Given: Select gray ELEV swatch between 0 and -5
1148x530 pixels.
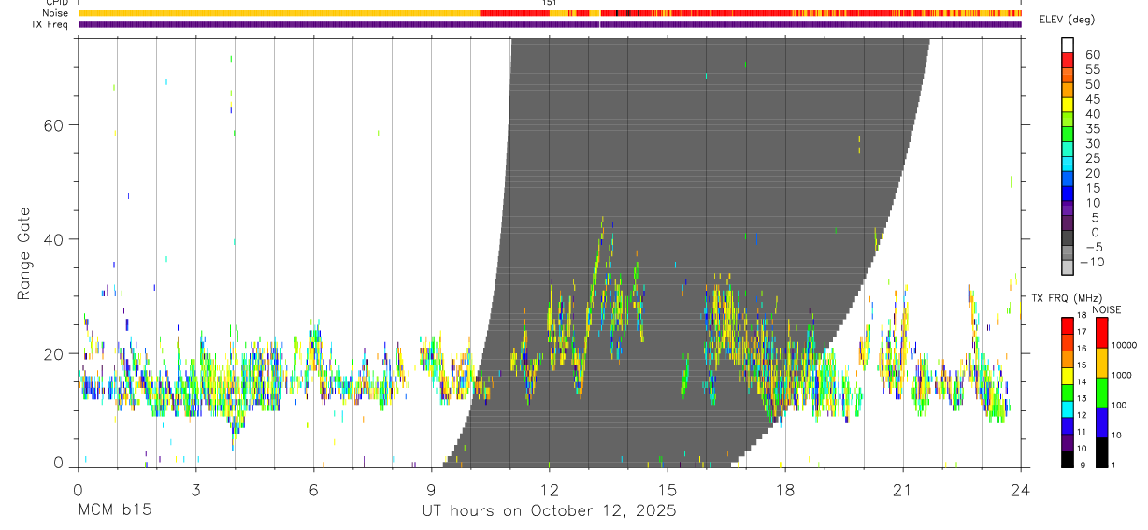Looking at the screenshot, I should (x=1068, y=238).
